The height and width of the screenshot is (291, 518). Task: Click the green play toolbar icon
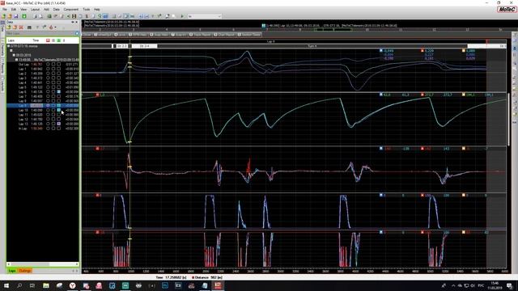182,16
